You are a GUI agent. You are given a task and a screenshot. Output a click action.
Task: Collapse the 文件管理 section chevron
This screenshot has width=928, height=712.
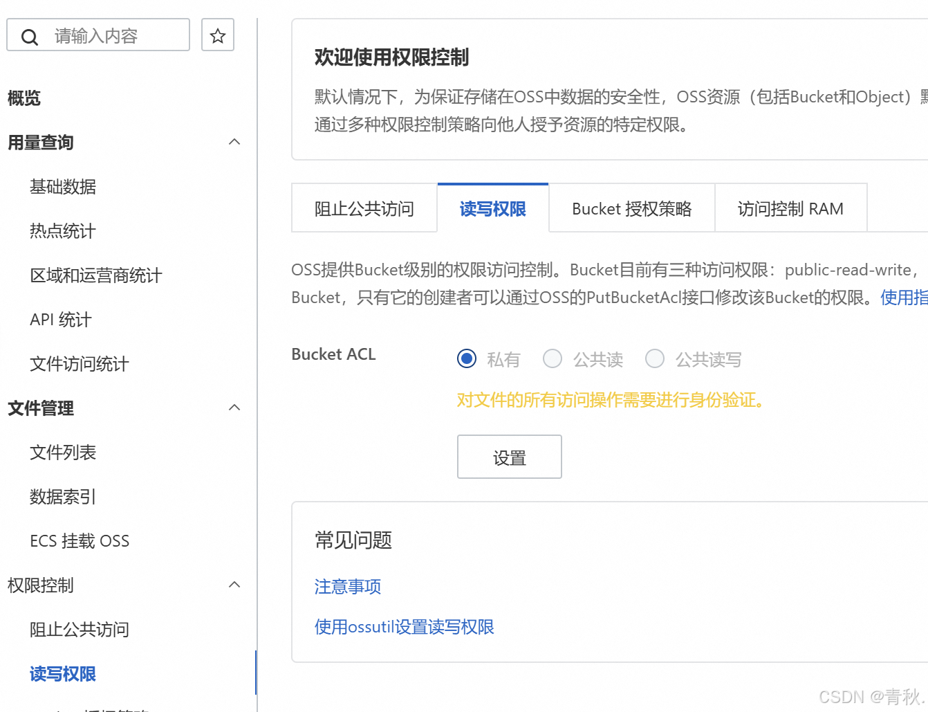pyautogui.click(x=234, y=408)
